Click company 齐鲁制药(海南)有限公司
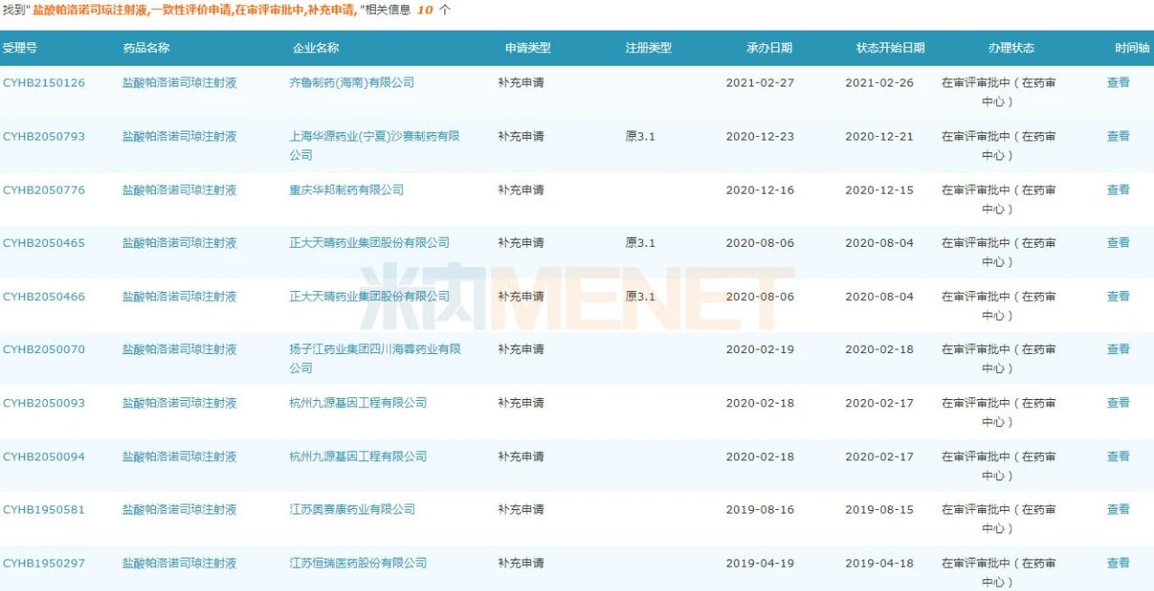Image resolution: width=1154 pixels, height=591 pixels. [x=352, y=83]
